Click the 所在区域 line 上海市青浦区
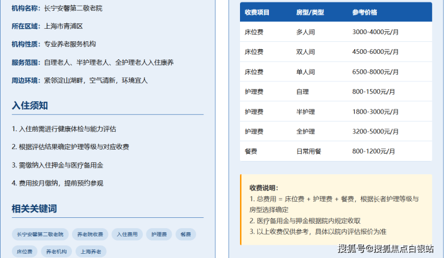The image size is (444, 258). point(47,26)
